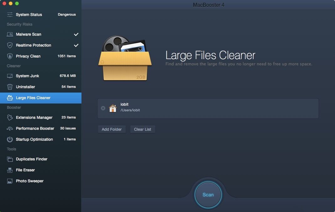The height and width of the screenshot is (212, 335).
Task: Click the home folder icon for iobit
Action: (x=113, y=108)
